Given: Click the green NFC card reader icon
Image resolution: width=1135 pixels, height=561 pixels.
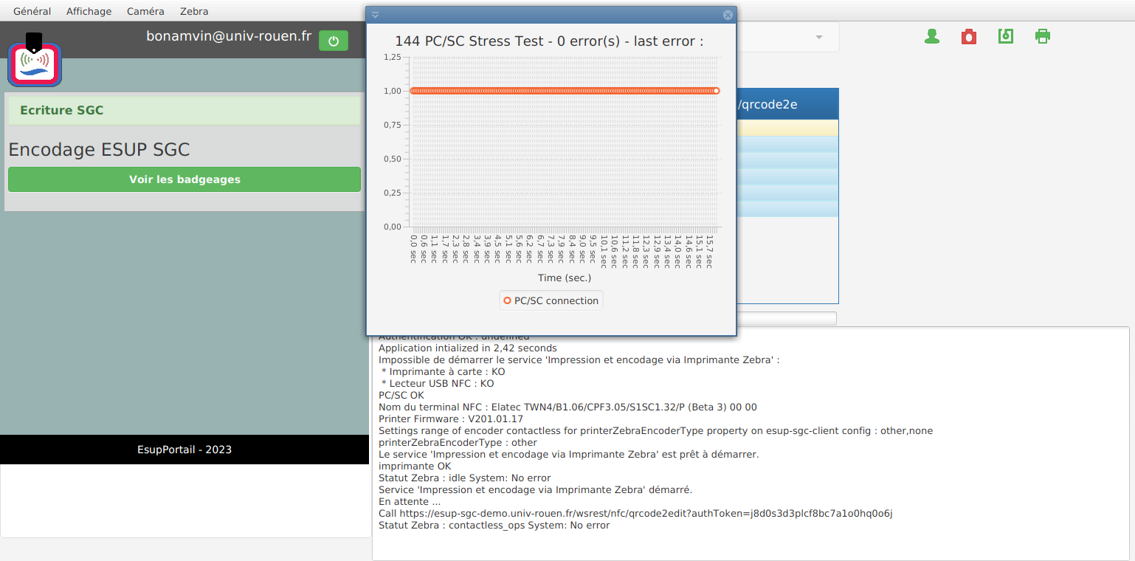Looking at the screenshot, I should 1006,37.
